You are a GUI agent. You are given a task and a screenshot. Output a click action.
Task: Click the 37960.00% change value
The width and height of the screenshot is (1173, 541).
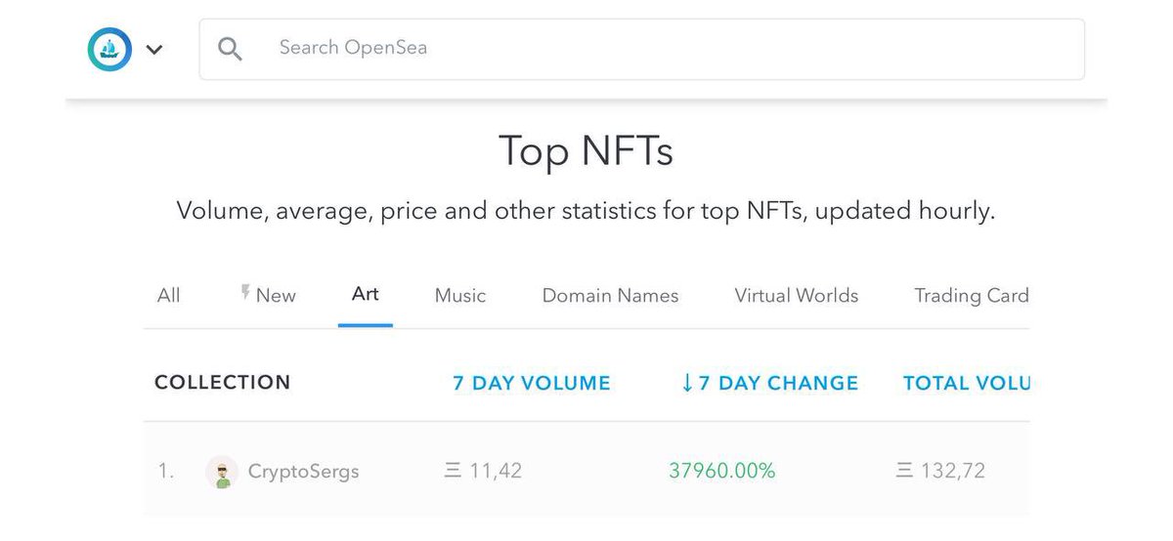pos(722,471)
